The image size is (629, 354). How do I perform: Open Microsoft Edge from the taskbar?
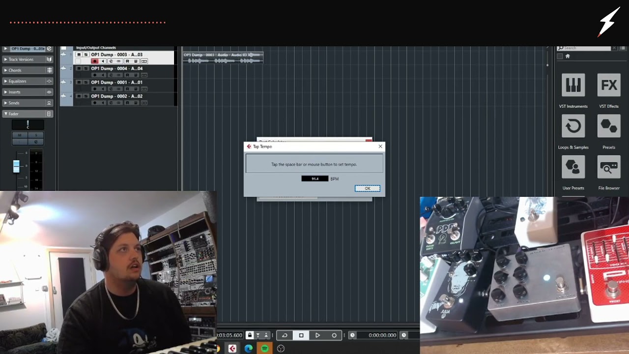click(x=249, y=349)
